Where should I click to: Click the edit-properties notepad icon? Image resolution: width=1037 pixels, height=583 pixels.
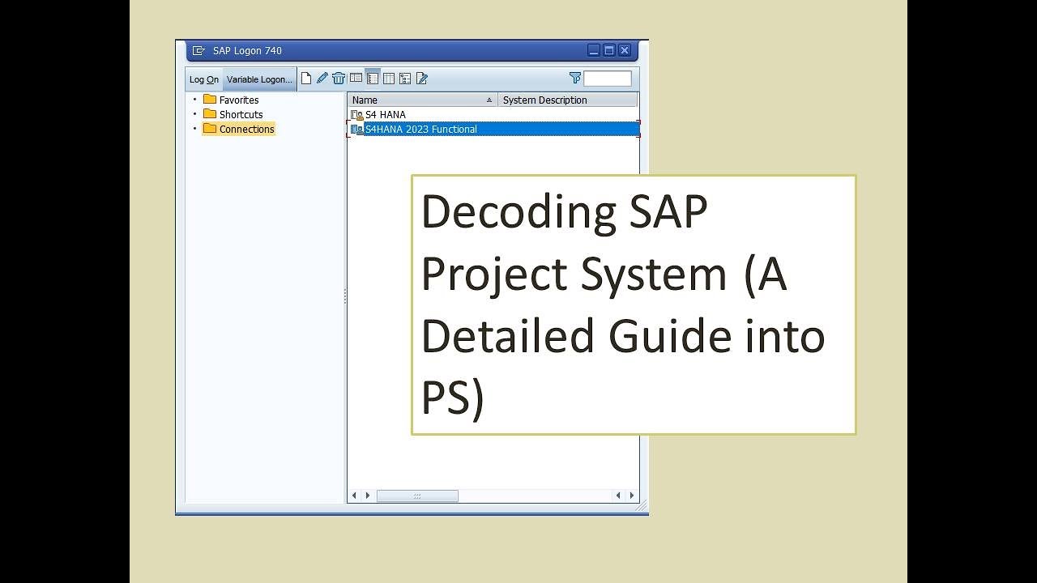421,79
